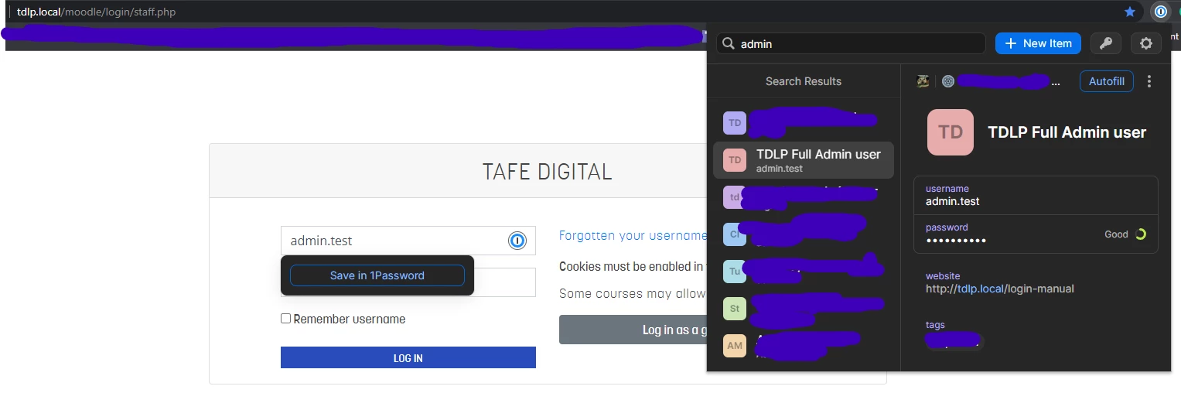Click the 1Password search field containing admin
The height and width of the screenshot is (393, 1181).
point(851,43)
